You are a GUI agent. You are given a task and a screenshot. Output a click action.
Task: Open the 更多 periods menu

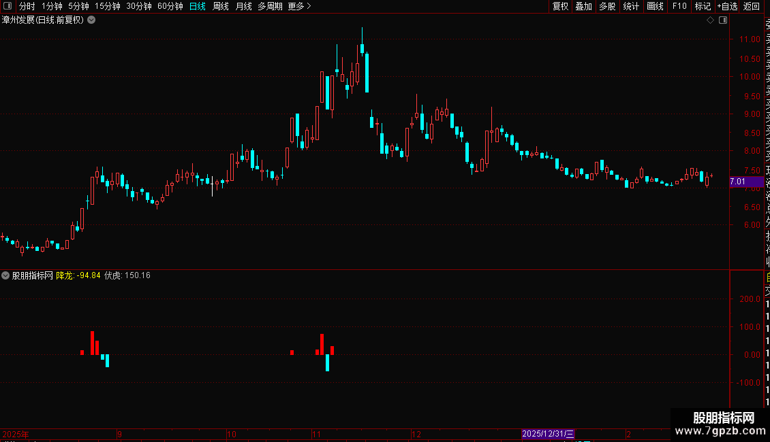click(300, 6)
